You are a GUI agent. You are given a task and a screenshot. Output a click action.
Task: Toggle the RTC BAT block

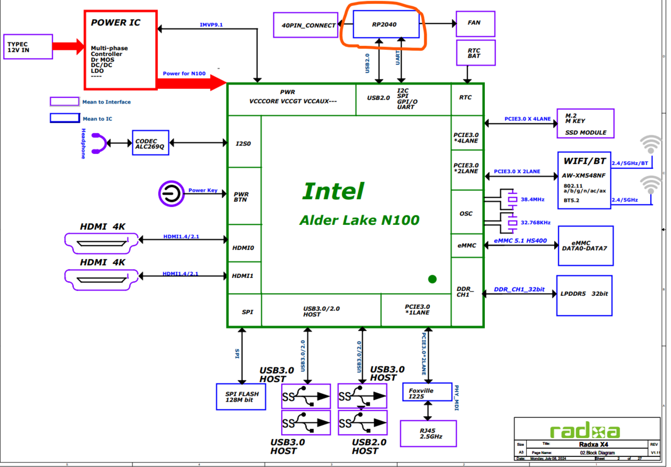pos(475,52)
